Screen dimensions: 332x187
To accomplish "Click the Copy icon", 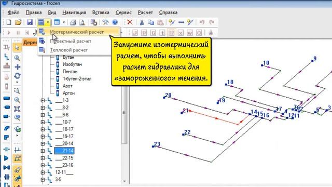I will click(151, 22).
